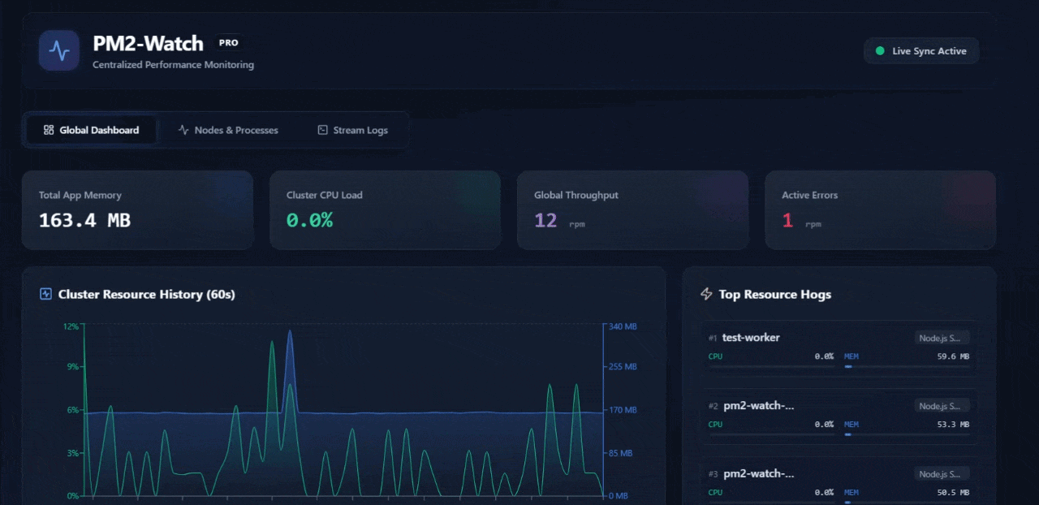This screenshot has width=1039, height=505.
Task: Click the MEM usage bar for the #2 process
Action: (907, 434)
